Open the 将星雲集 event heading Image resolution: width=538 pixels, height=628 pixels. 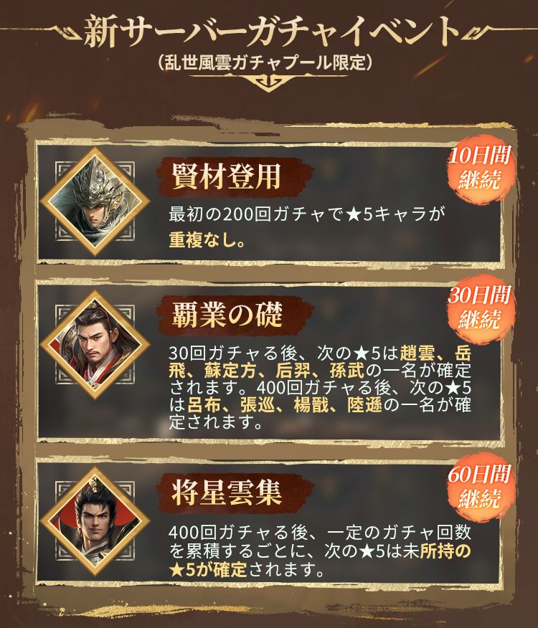point(227,493)
